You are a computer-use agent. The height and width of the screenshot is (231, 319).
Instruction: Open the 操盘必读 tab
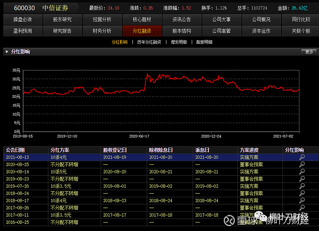(23, 19)
